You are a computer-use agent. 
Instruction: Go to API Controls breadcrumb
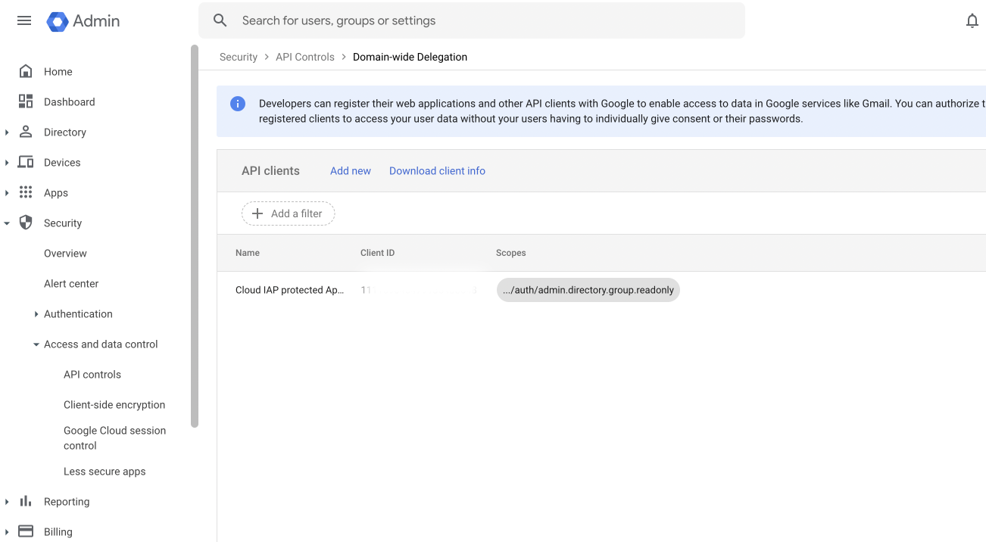pyautogui.click(x=304, y=57)
